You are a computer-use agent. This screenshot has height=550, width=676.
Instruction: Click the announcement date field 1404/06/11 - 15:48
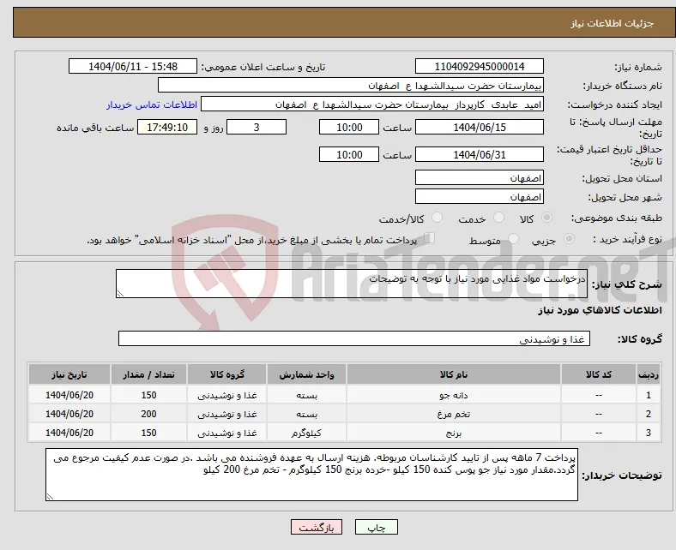point(133,66)
